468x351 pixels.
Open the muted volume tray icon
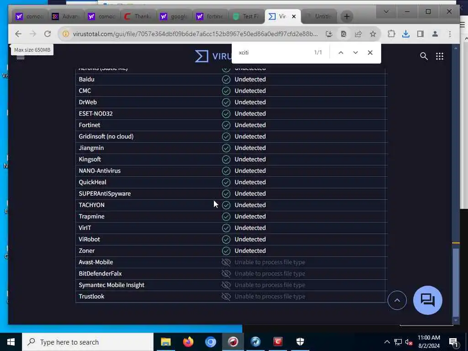409,342
